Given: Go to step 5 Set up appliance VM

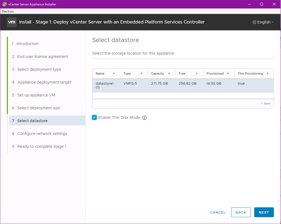Looking at the screenshot, I should coord(33,95).
